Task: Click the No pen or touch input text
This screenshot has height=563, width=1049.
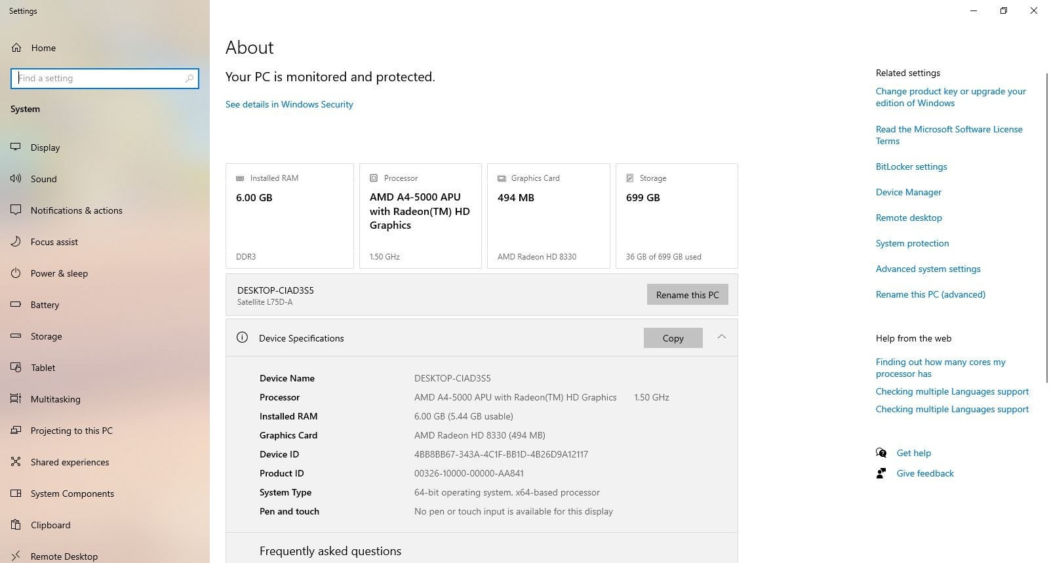Action: pos(513,511)
